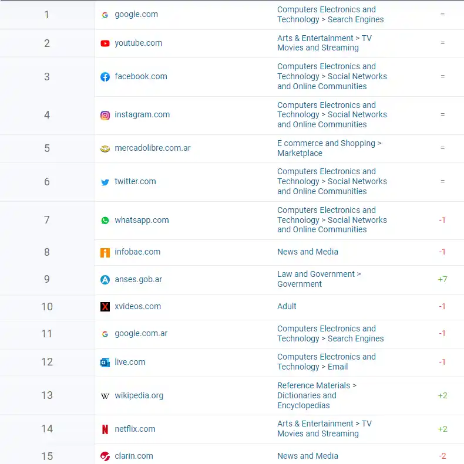464x464 pixels.
Task: Click the Wikipedia W icon
Action: pos(105,396)
